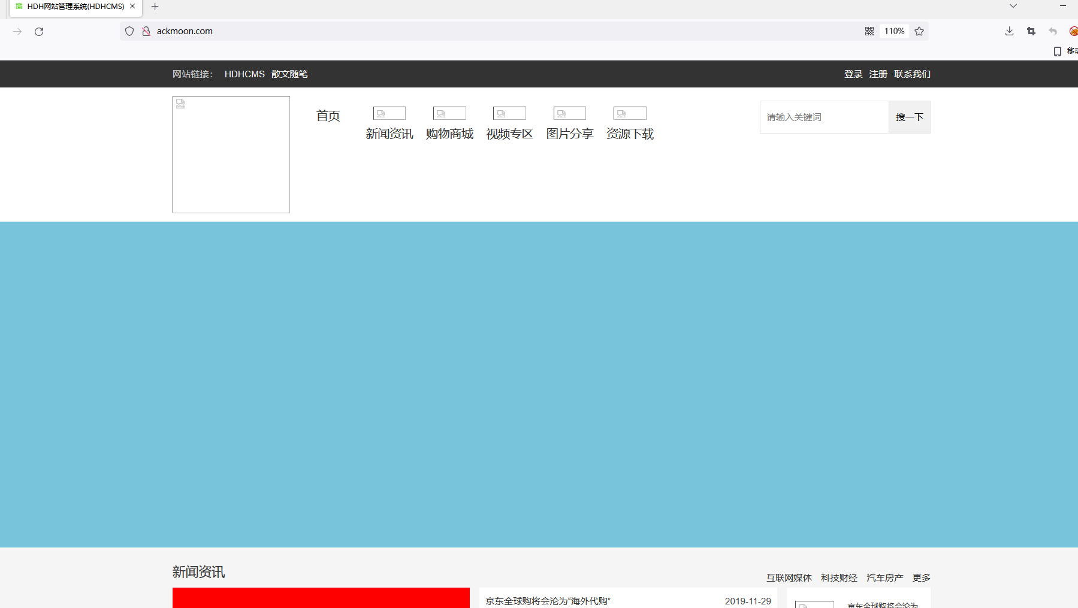Bookmark this page with the star icon
The image size is (1078, 608).
coord(919,31)
